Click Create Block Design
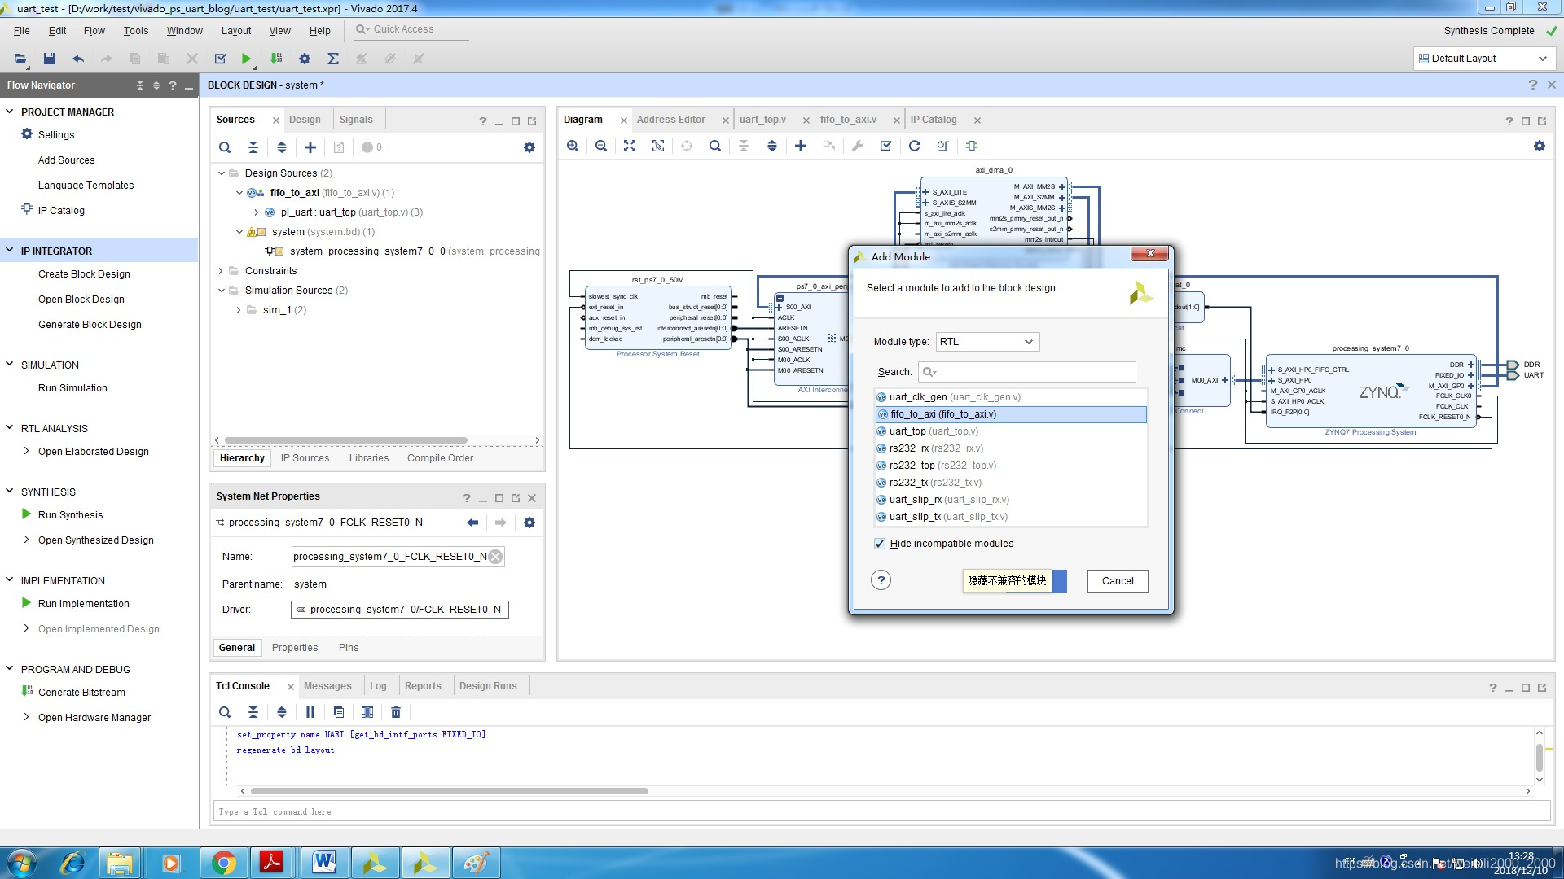The width and height of the screenshot is (1564, 879). click(x=84, y=274)
